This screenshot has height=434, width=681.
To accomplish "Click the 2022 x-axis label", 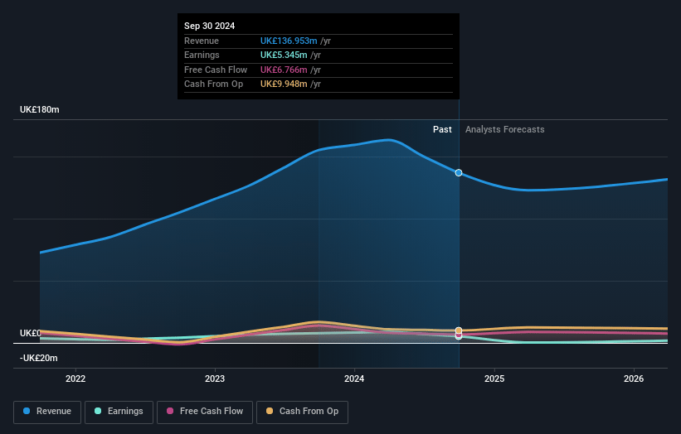I will 75,379.
